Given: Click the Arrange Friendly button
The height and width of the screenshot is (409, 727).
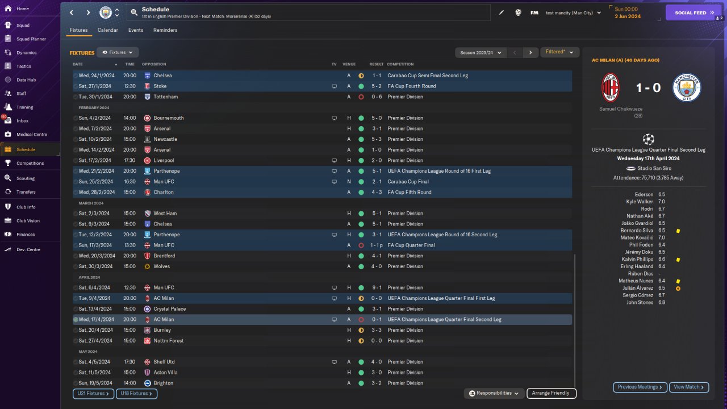Looking at the screenshot, I should (x=551, y=393).
